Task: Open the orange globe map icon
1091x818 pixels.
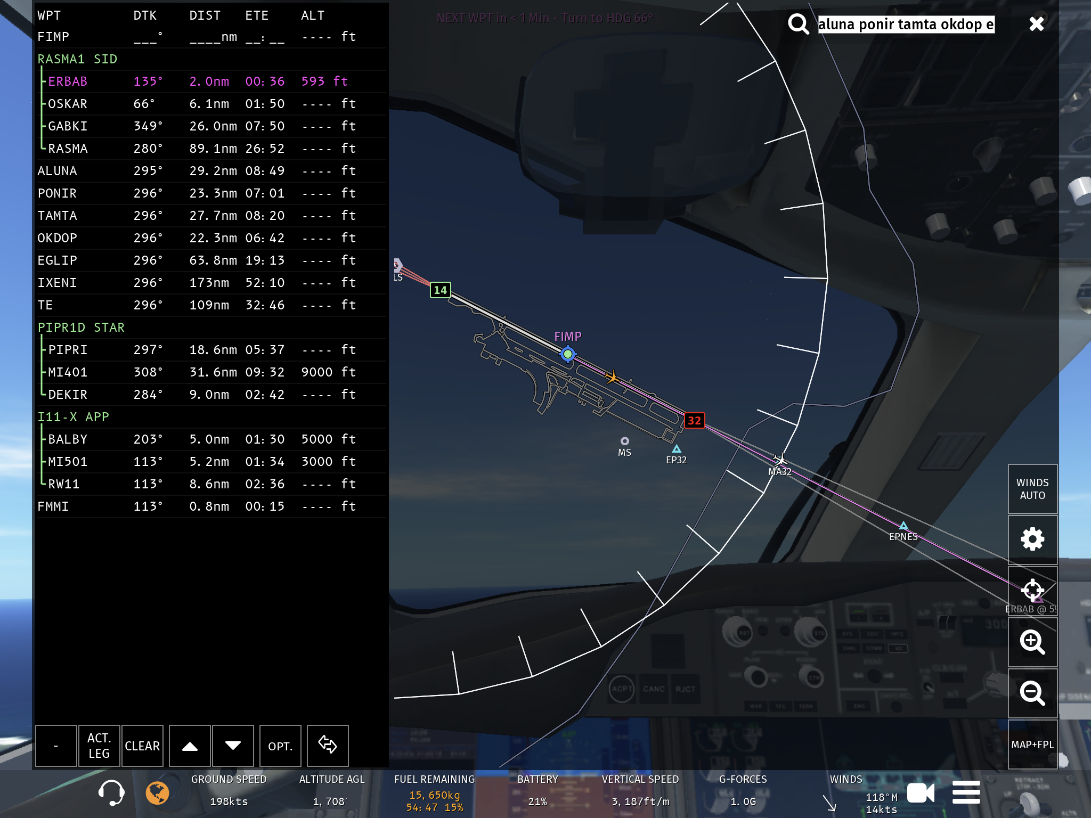Action: (x=157, y=793)
